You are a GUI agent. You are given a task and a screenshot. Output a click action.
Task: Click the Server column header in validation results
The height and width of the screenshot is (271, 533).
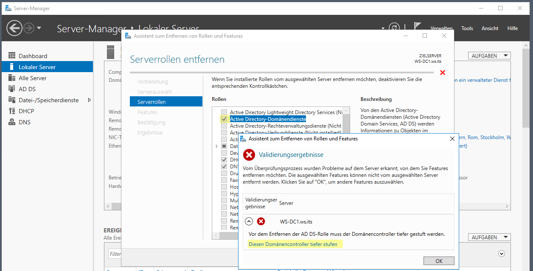[x=286, y=203]
